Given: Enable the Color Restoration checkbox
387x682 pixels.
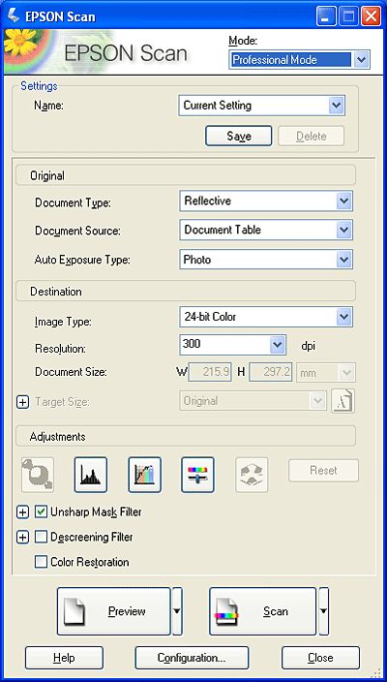Looking at the screenshot, I should tap(42, 562).
